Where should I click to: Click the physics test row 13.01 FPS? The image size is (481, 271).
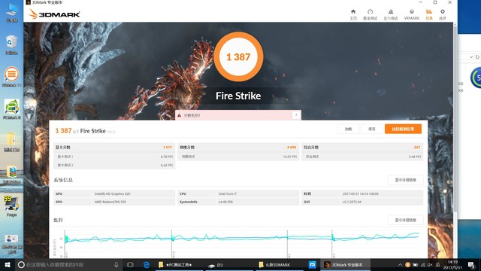238,157
